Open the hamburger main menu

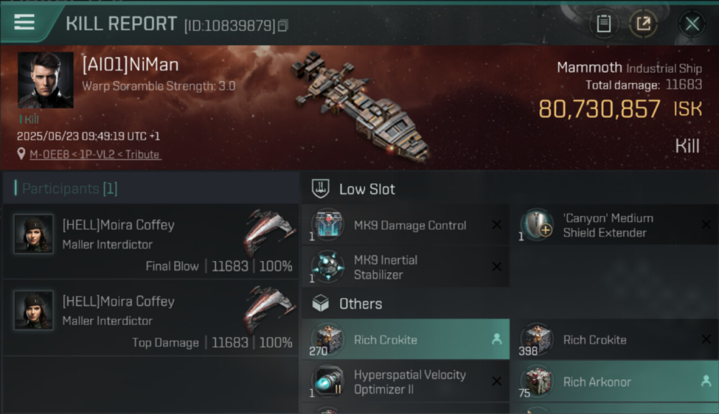tap(24, 23)
